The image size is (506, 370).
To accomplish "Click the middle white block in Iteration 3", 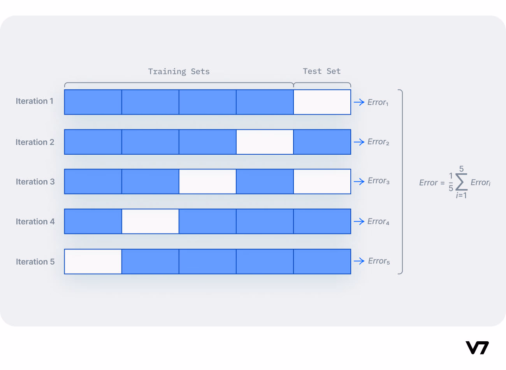I will coord(207,182).
